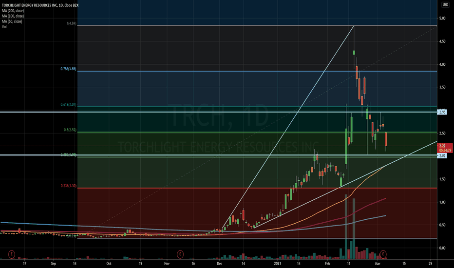Open the earnings marker in November
This screenshot has height=268, width=454.
[x=180, y=254]
